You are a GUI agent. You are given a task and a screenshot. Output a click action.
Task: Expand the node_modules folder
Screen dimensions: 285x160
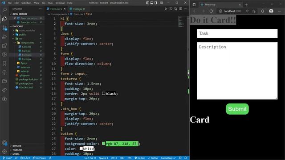point(27,31)
